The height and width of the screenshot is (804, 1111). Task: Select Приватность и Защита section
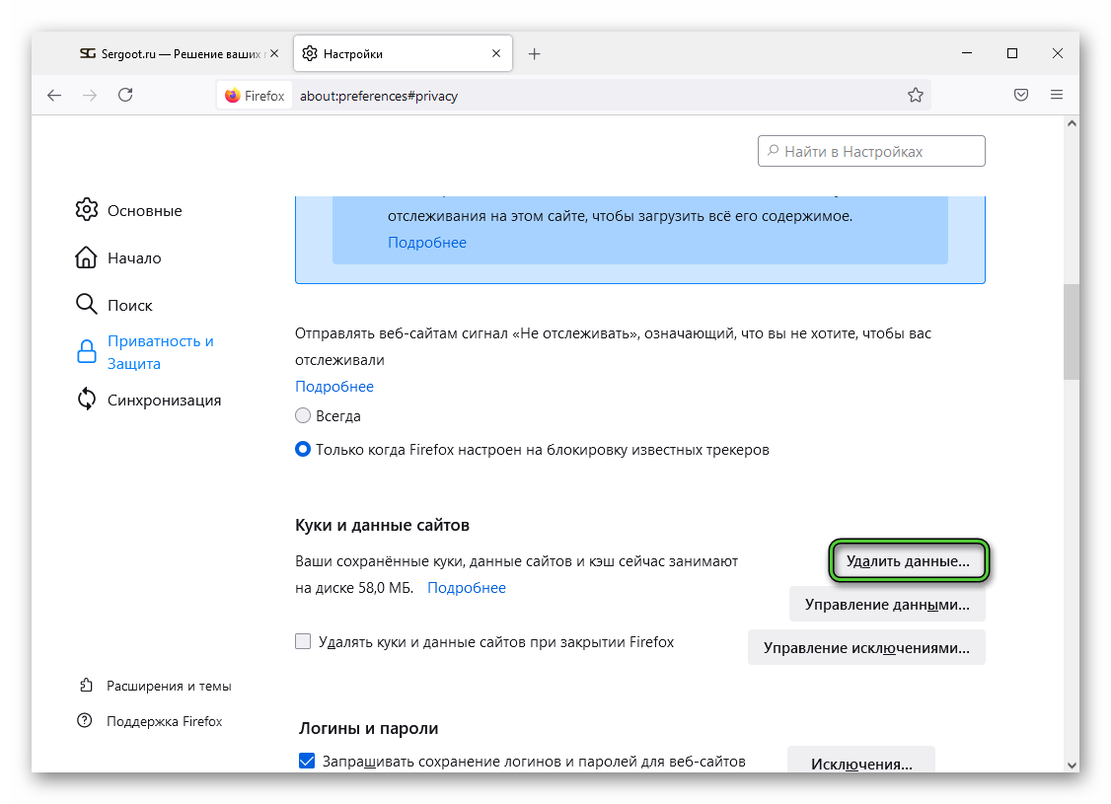point(145,352)
